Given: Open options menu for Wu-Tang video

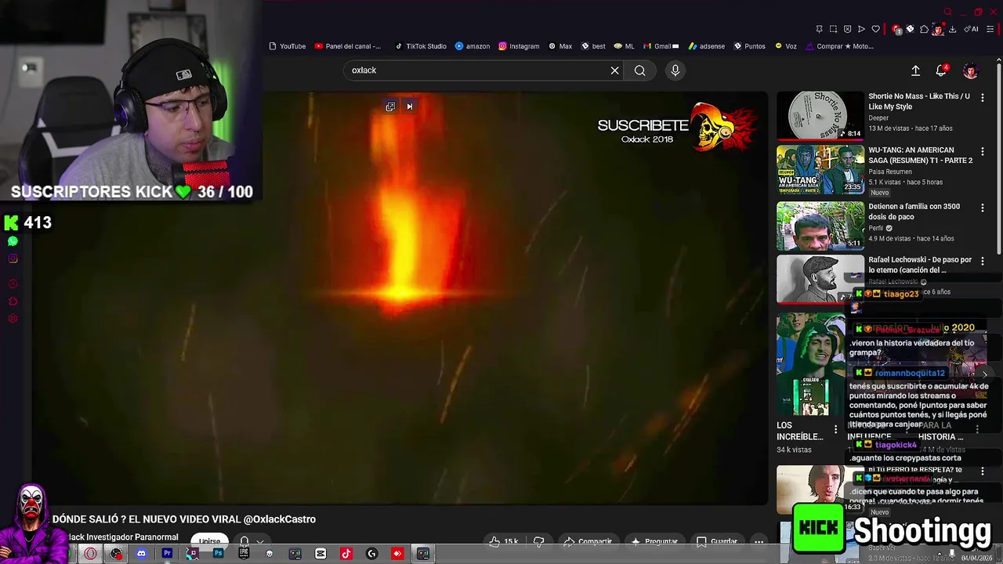Looking at the screenshot, I should tap(983, 151).
